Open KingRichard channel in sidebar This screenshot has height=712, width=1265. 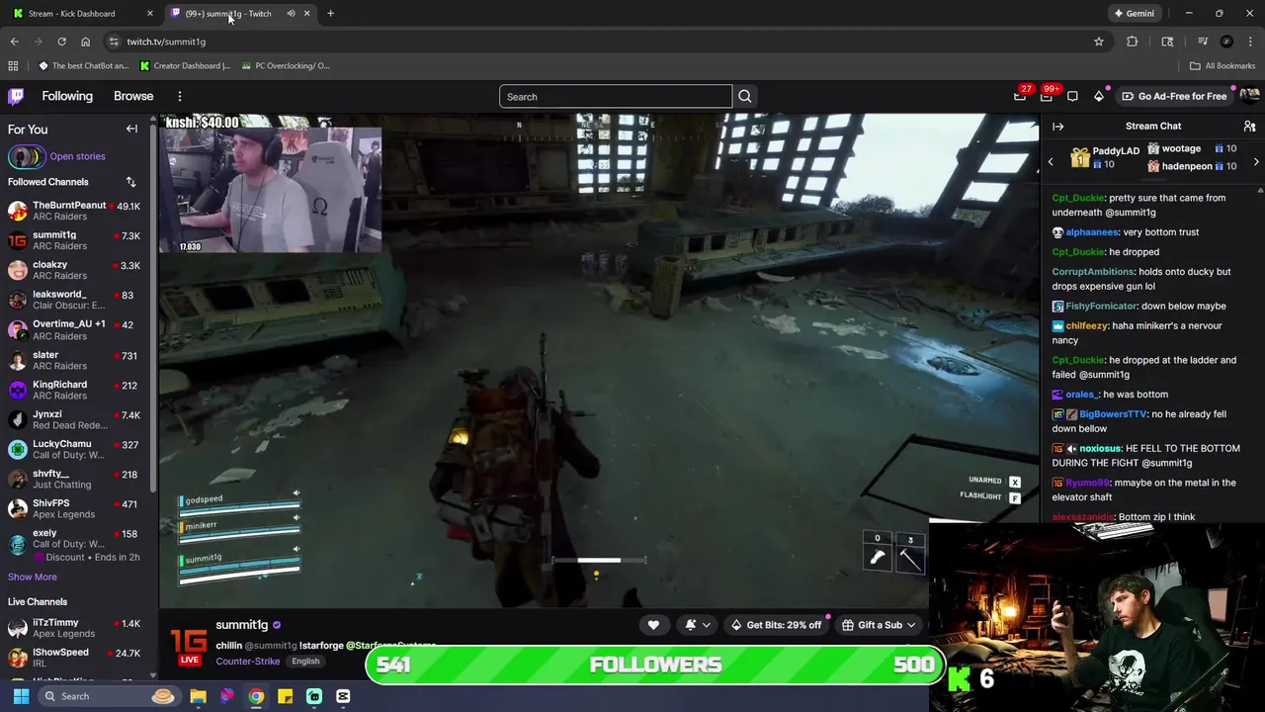pos(74,390)
